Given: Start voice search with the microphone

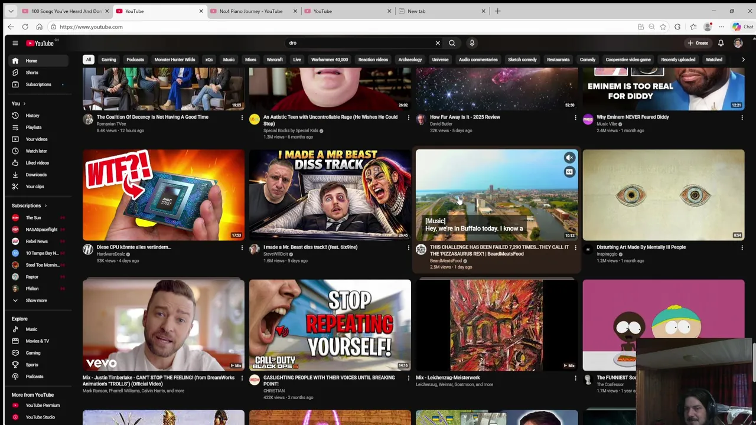Looking at the screenshot, I should (472, 43).
